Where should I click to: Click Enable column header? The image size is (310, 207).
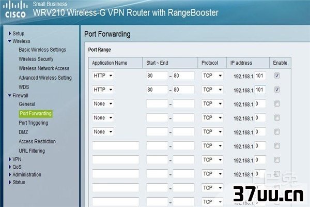[x=280, y=63]
